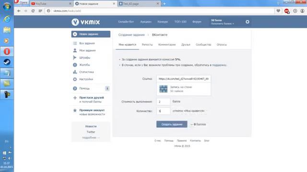Focus the Количество input field
The width and height of the screenshot is (307, 172).
(x=163, y=111)
